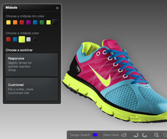Select the Responsive sockliner option
The image size is (167, 139).
(32, 65)
